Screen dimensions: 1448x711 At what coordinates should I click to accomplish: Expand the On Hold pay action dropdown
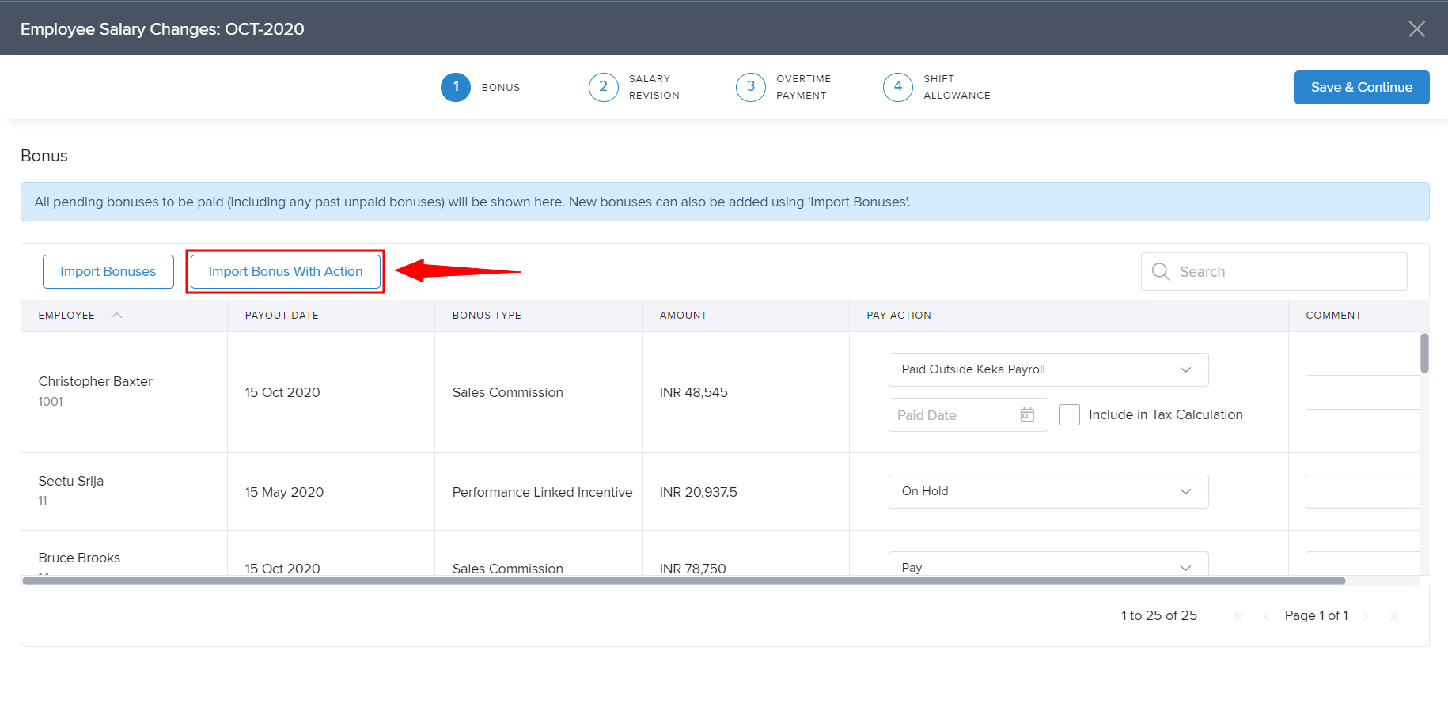[1048, 491]
